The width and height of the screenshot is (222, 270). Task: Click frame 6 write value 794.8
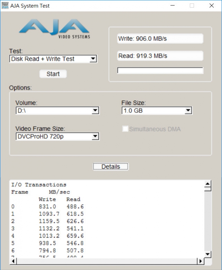point(47,250)
